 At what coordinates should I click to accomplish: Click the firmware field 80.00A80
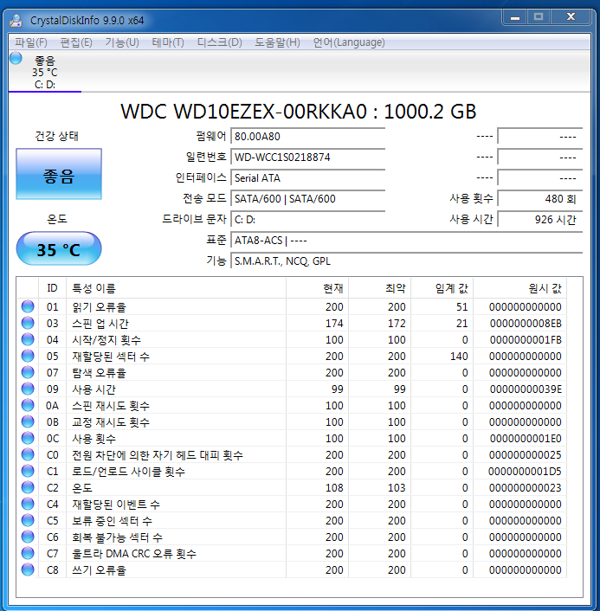(308, 137)
